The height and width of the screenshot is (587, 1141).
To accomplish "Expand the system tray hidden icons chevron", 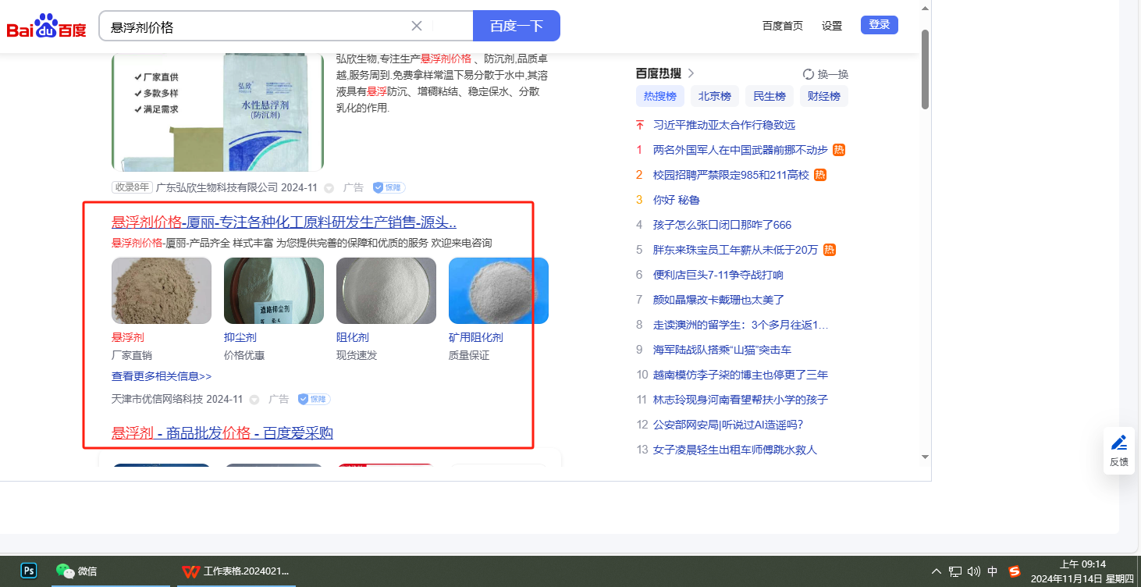I will [937, 571].
